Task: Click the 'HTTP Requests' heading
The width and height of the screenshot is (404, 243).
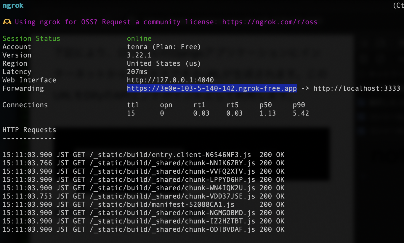Action: (x=29, y=130)
